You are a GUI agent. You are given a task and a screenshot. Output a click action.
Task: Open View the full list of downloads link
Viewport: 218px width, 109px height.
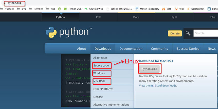click(x=158, y=86)
